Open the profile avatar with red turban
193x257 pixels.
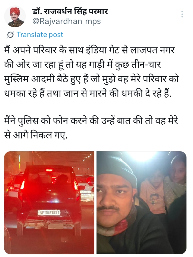point(15,16)
